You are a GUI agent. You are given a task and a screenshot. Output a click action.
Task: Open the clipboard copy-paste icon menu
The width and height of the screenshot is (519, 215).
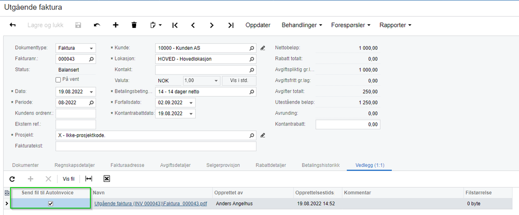pos(155,25)
